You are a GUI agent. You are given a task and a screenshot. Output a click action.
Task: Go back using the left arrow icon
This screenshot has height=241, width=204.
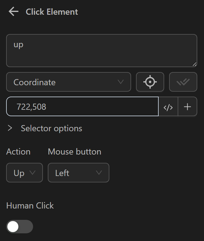pos(13,12)
